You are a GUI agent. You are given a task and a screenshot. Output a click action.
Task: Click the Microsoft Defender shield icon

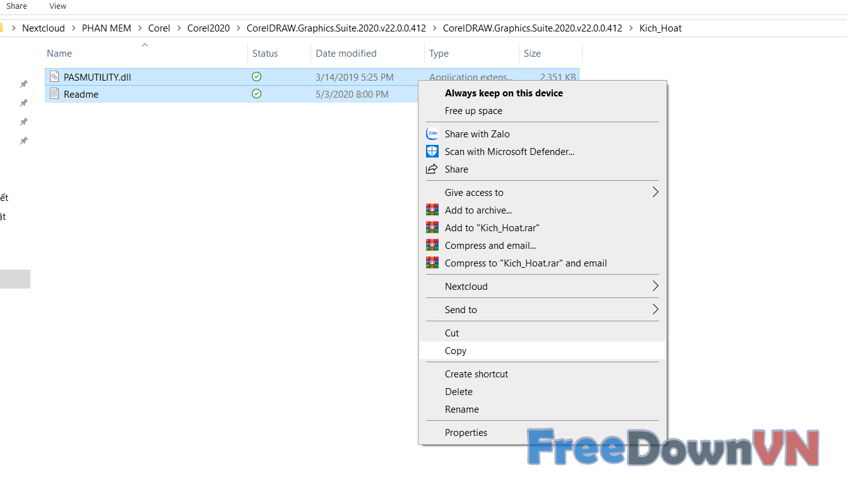432,151
